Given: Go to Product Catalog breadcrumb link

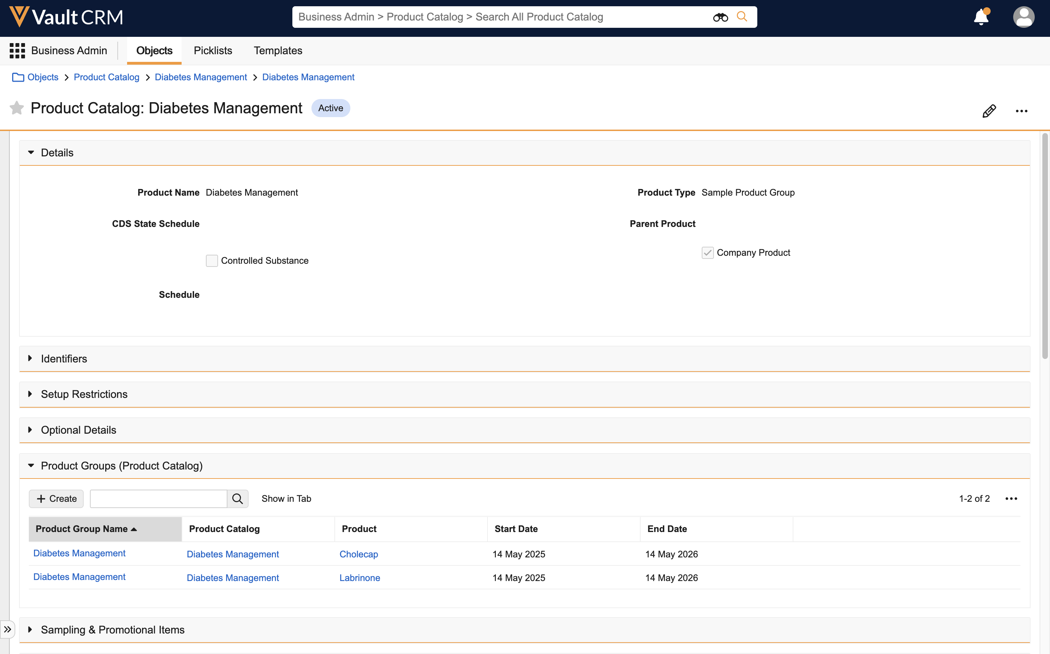Looking at the screenshot, I should [x=106, y=77].
